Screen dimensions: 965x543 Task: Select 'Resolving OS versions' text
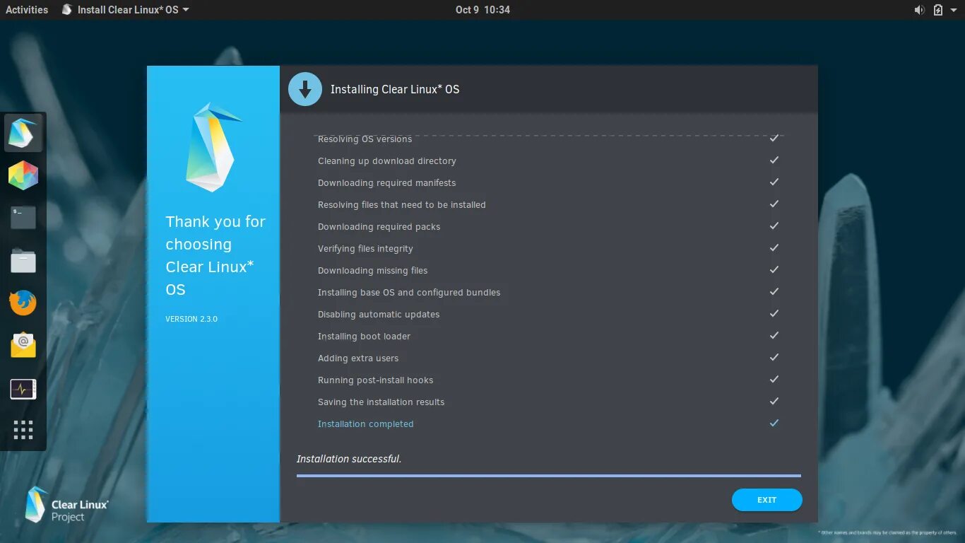click(365, 139)
